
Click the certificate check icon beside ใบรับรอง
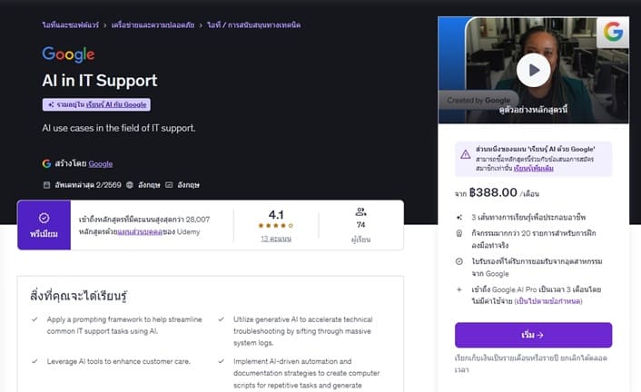[x=459, y=261]
